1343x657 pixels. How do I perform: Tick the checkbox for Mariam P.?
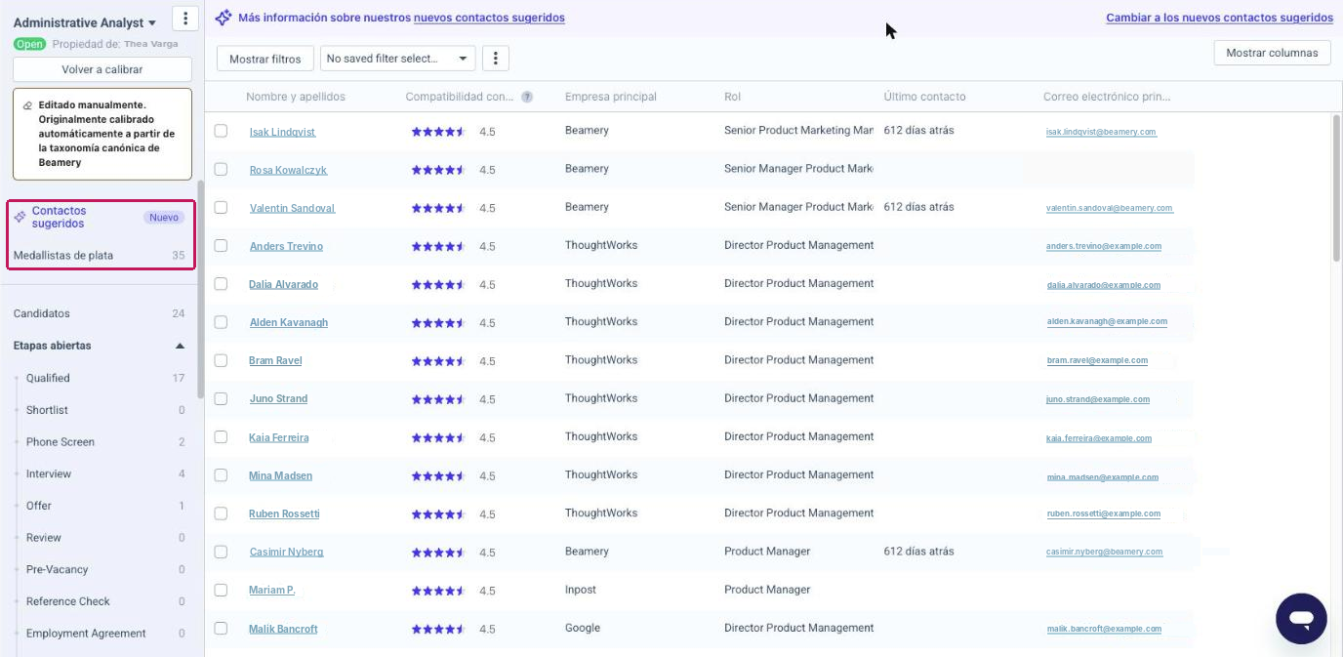coord(221,590)
